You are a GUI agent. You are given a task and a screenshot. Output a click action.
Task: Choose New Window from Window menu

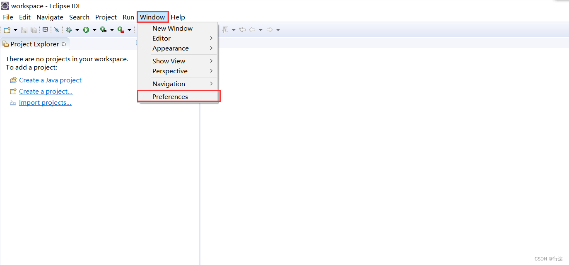click(178, 28)
